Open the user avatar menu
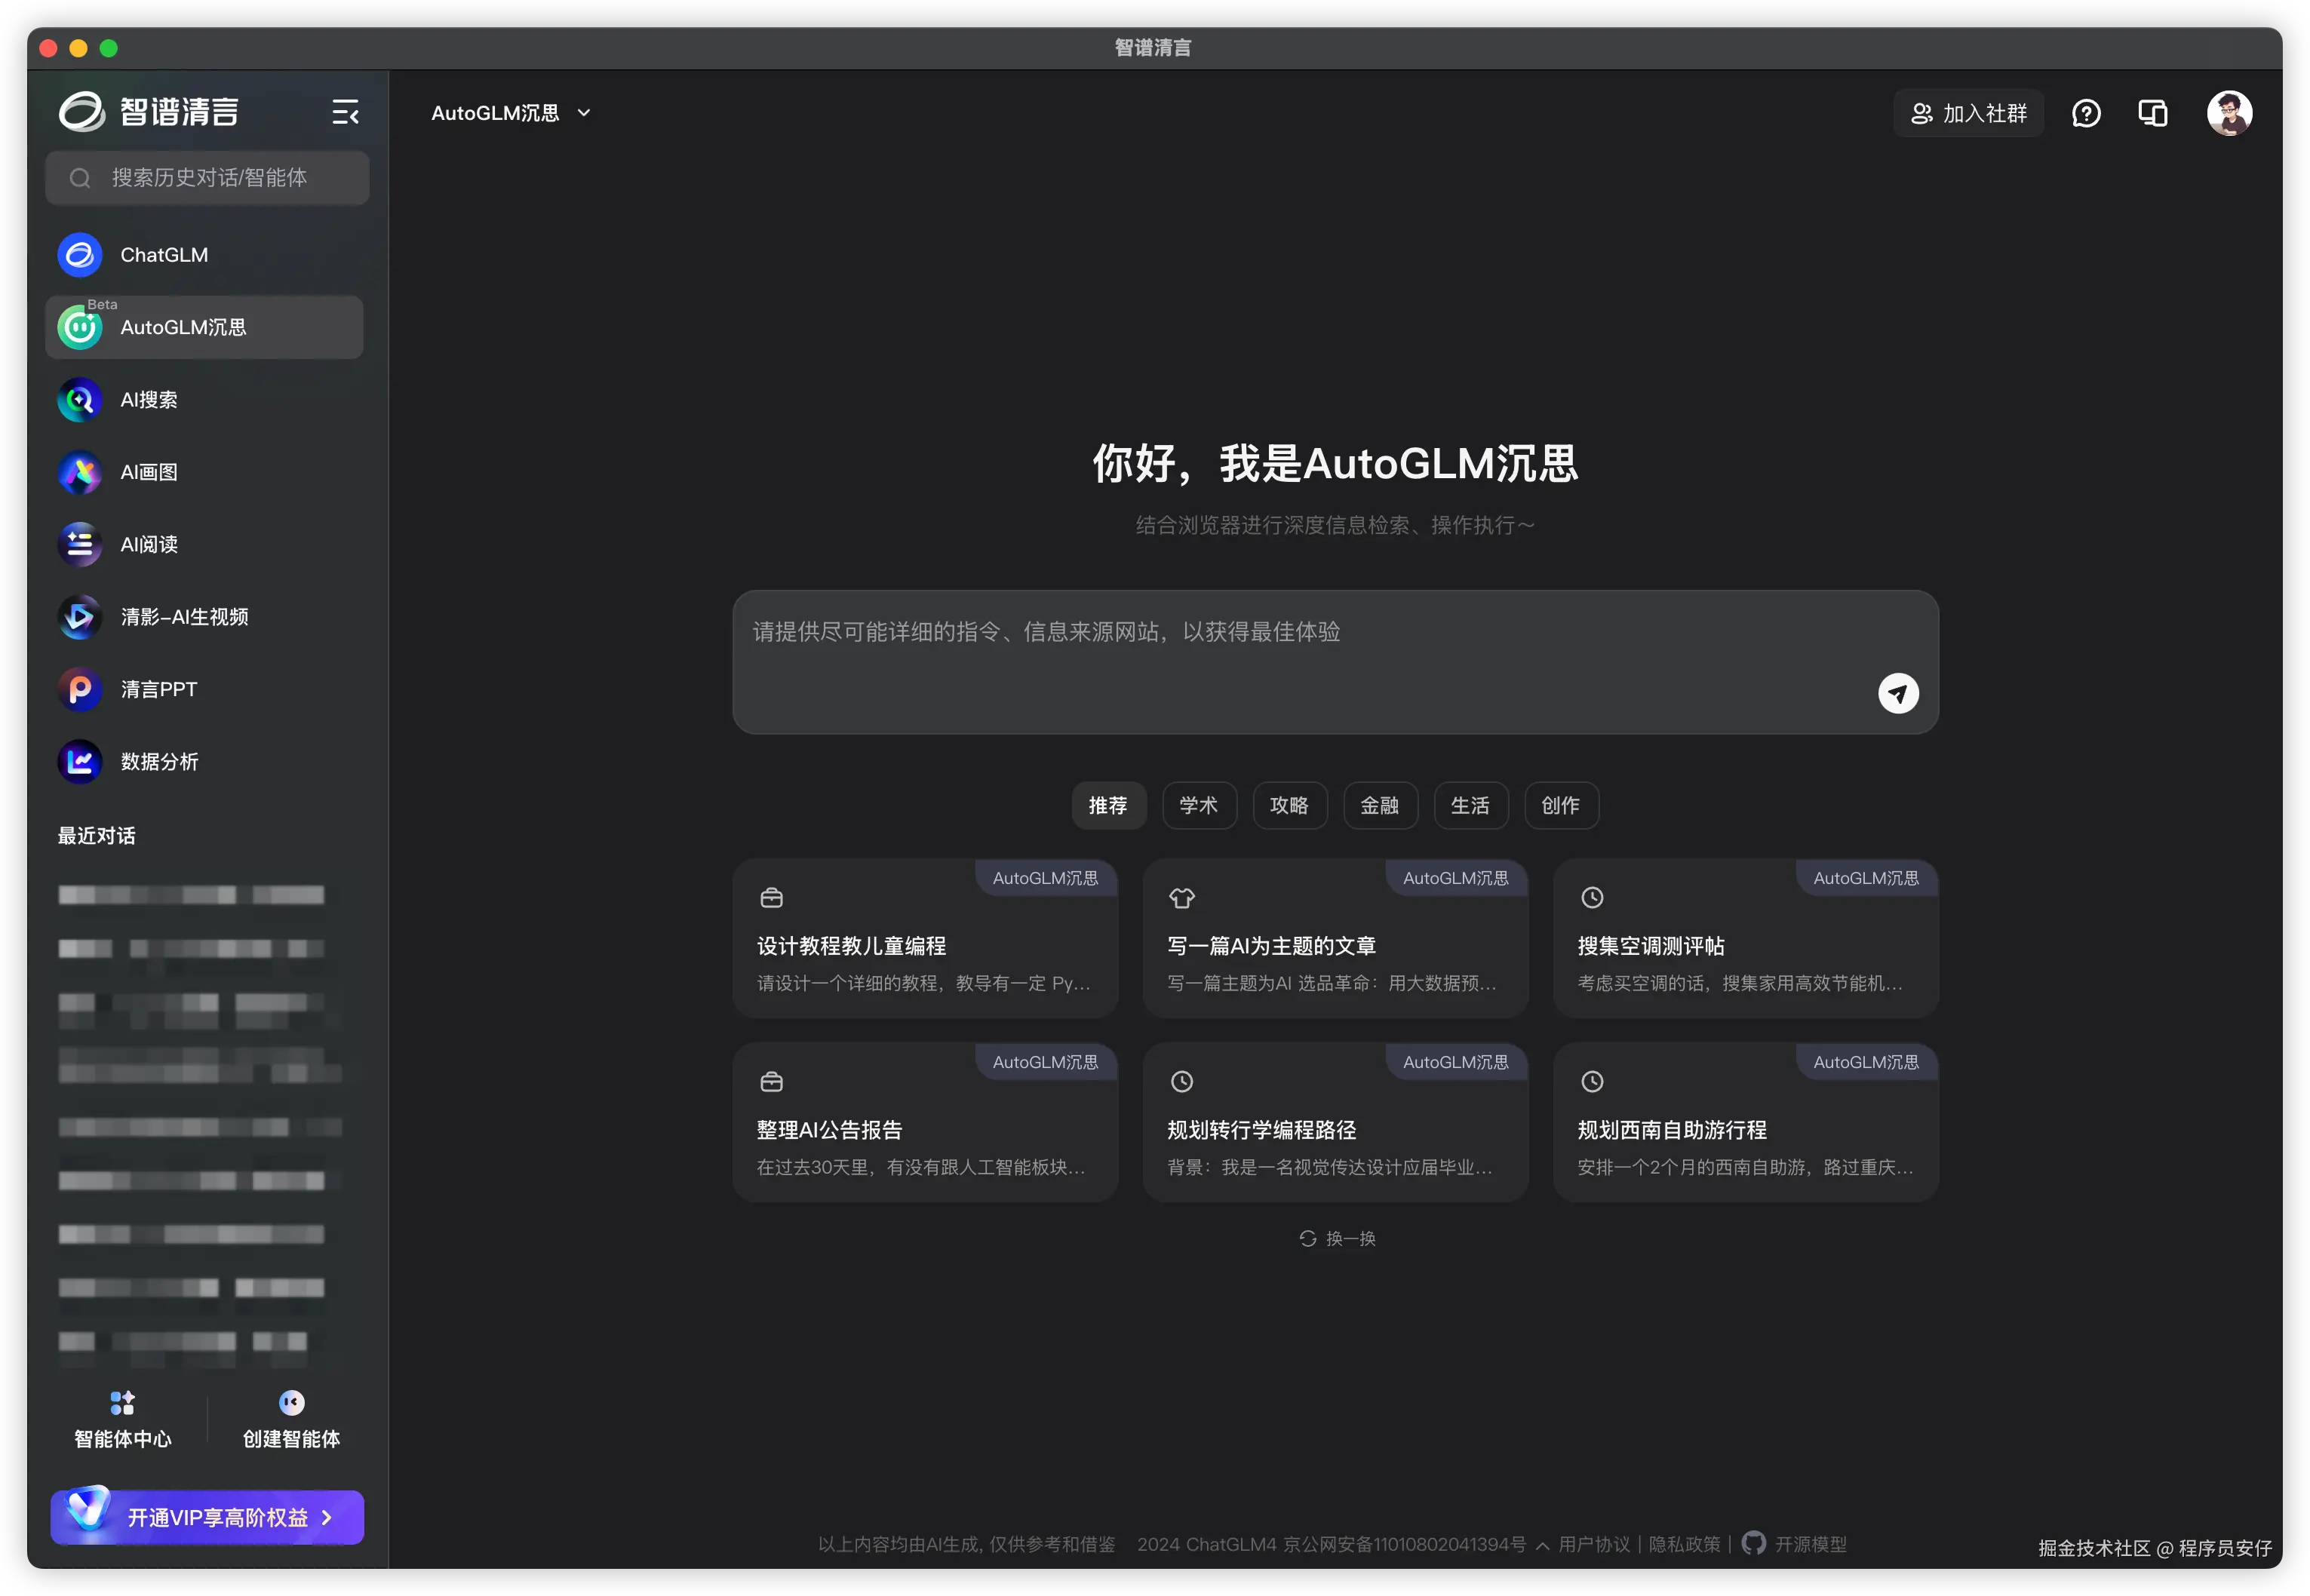Viewport: 2310px width, 1596px height. click(x=2229, y=114)
